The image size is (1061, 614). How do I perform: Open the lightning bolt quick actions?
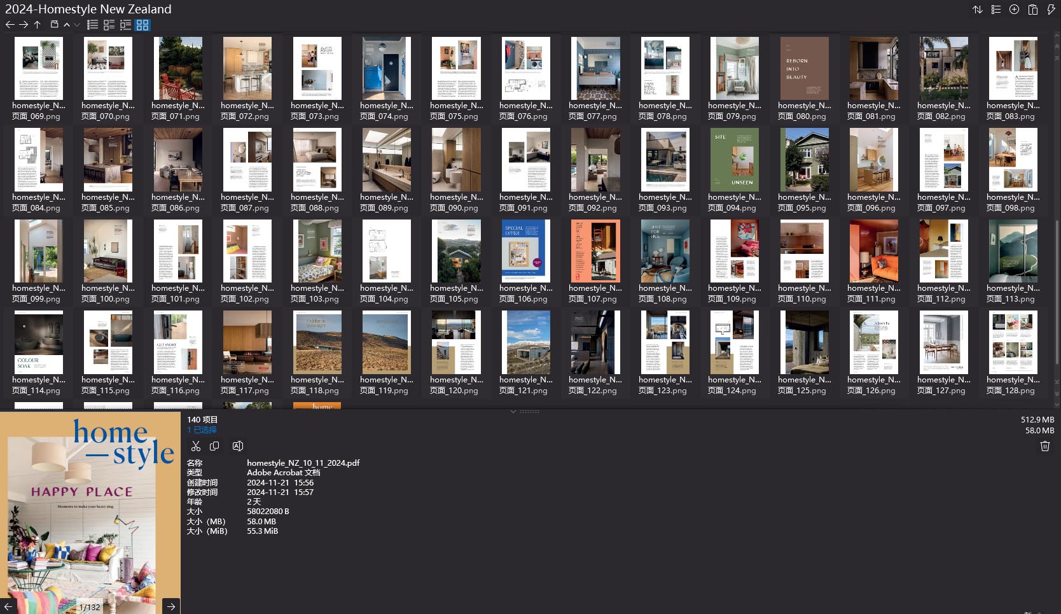coord(1051,10)
